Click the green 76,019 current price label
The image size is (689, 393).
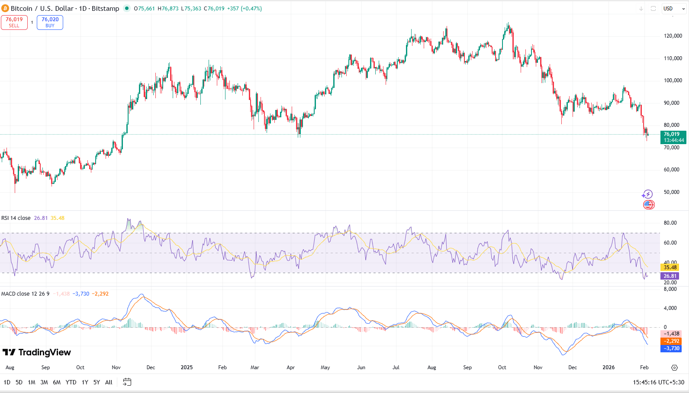(673, 137)
